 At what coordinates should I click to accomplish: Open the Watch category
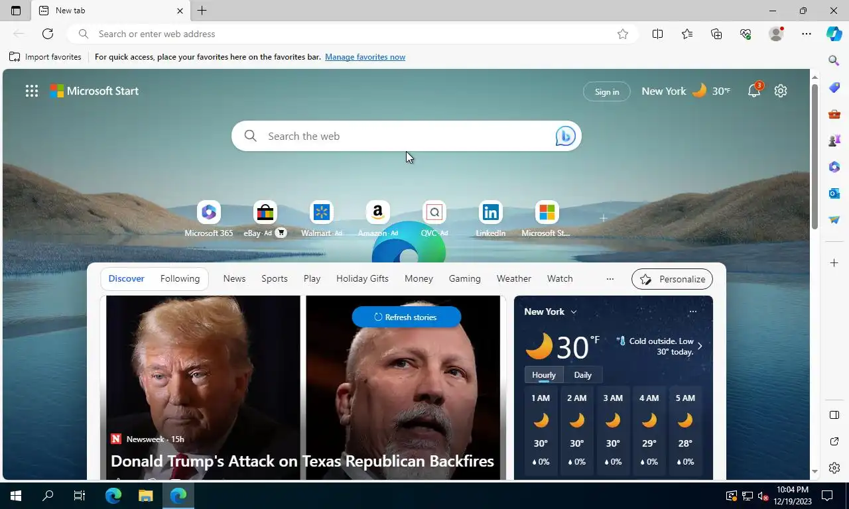[560, 279]
